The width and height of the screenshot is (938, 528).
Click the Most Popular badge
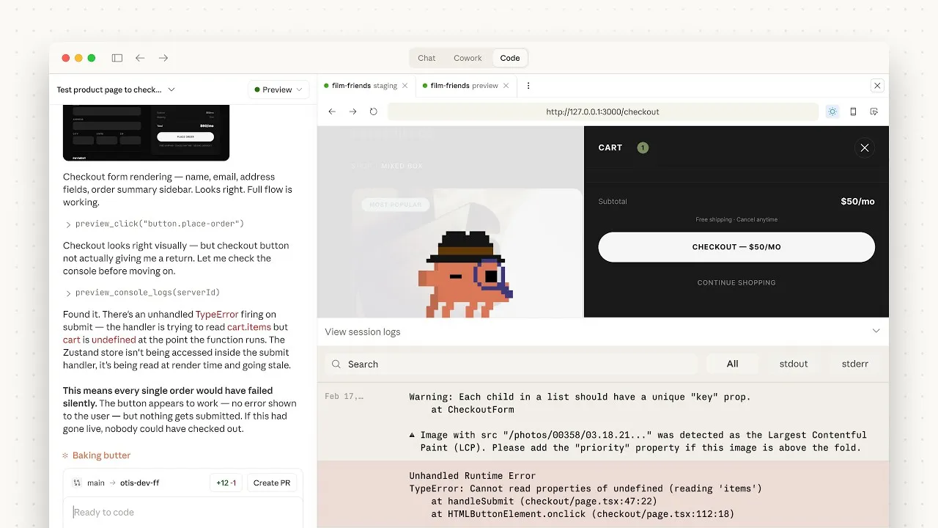point(396,205)
